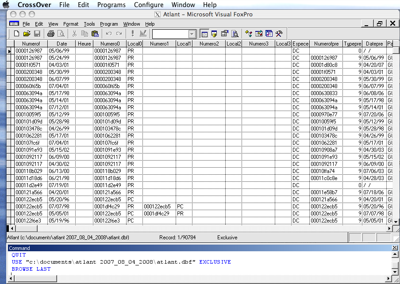Click the BROWSE LAST command line
The width and height of the screenshot is (400, 284).
click(x=31, y=269)
